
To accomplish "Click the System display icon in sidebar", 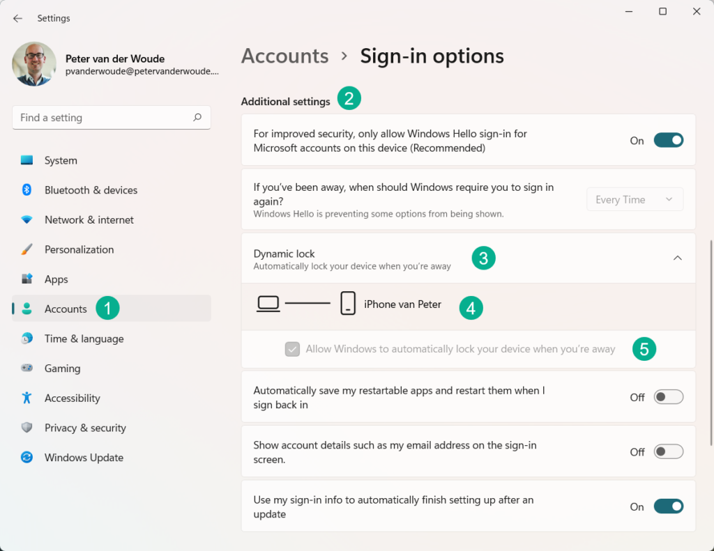I will click(x=25, y=160).
